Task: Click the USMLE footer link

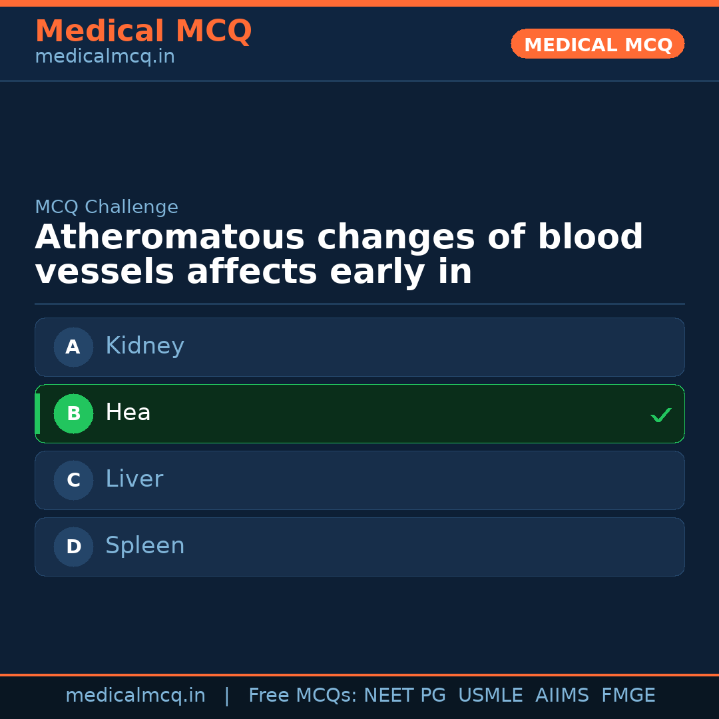Action: point(491,694)
